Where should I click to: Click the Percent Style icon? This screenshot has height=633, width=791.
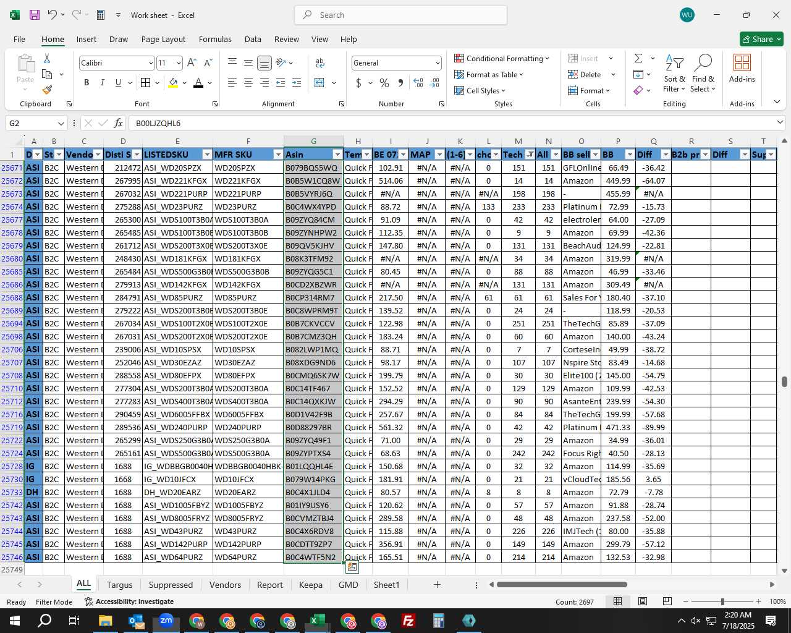tap(384, 82)
